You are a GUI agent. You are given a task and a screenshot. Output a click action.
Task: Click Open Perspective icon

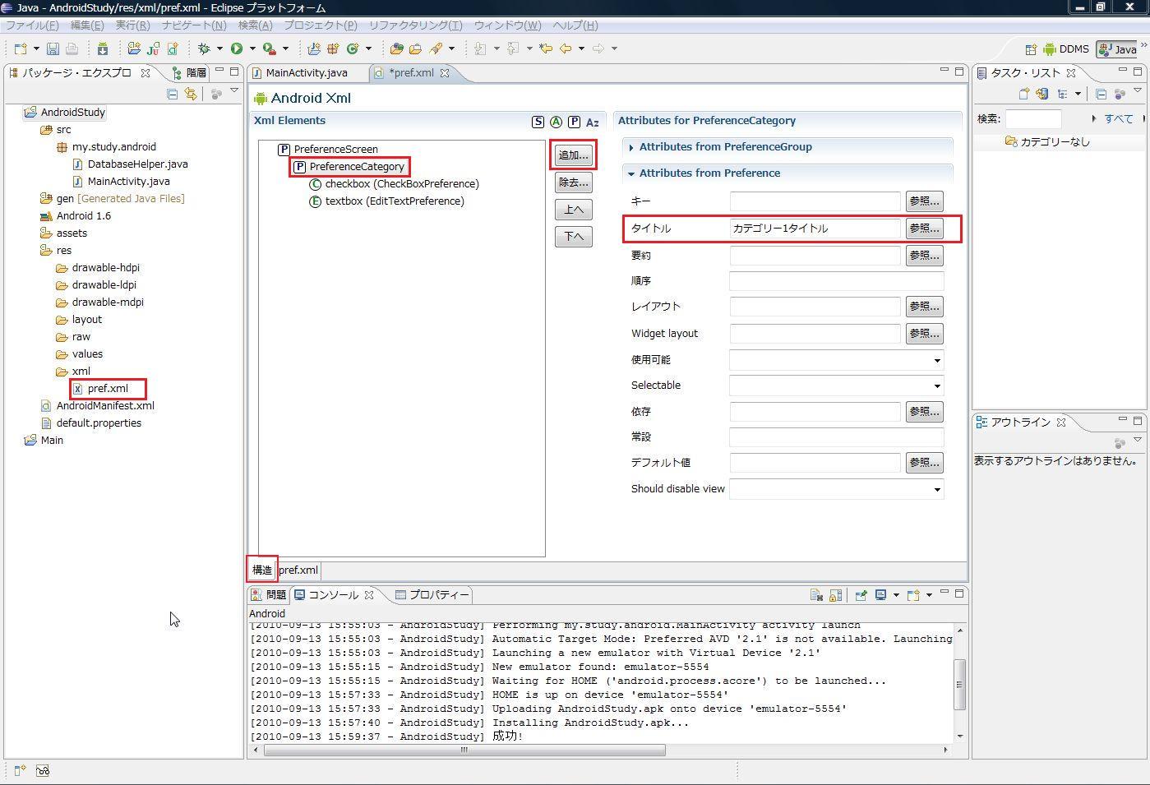pos(1029,49)
